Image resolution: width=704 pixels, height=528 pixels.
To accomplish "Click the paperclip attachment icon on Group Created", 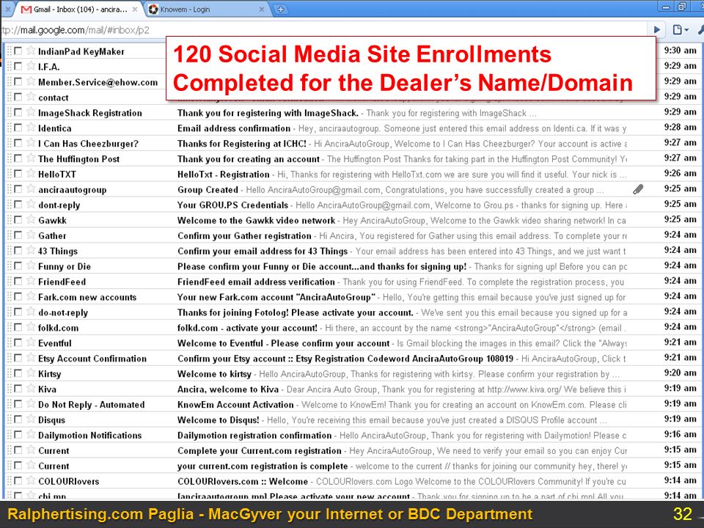I will pyautogui.click(x=638, y=189).
